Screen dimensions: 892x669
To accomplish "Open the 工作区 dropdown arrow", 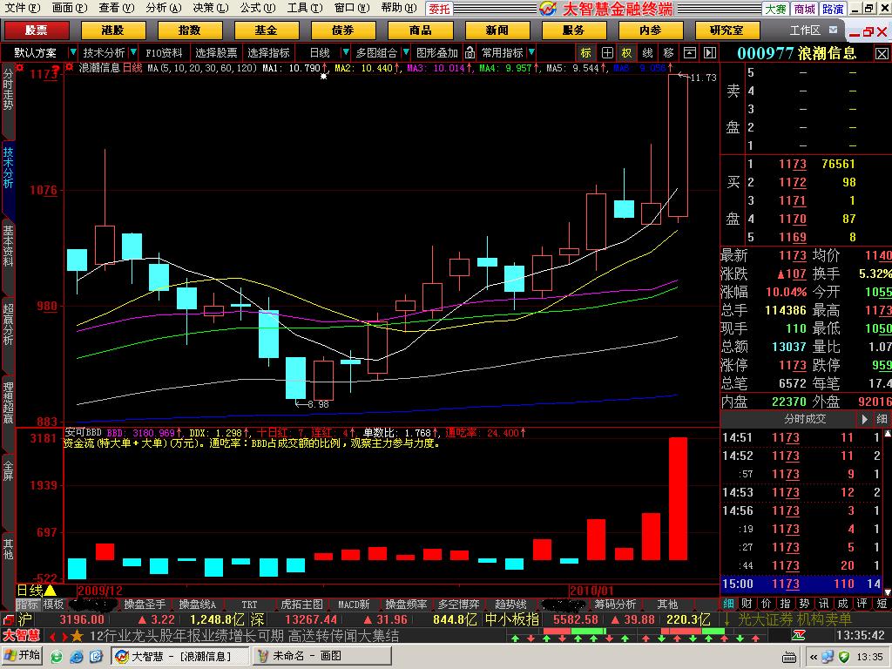I will (x=833, y=30).
